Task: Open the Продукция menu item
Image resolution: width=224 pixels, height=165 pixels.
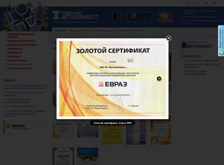Action: tap(75, 30)
